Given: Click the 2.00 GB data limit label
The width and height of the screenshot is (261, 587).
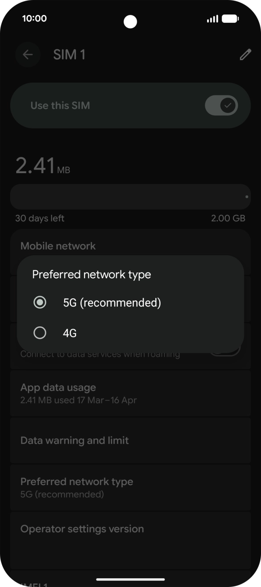Looking at the screenshot, I should click(229, 218).
